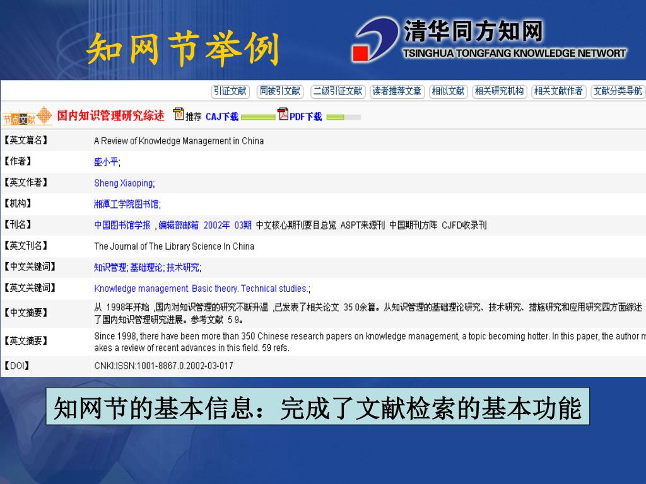Screen dimensions: 646x484
Task: Open the 2002年 03期 issue link
Action: [227, 225]
